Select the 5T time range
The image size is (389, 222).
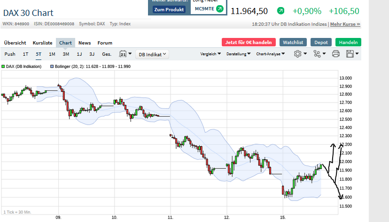point(39,54)
